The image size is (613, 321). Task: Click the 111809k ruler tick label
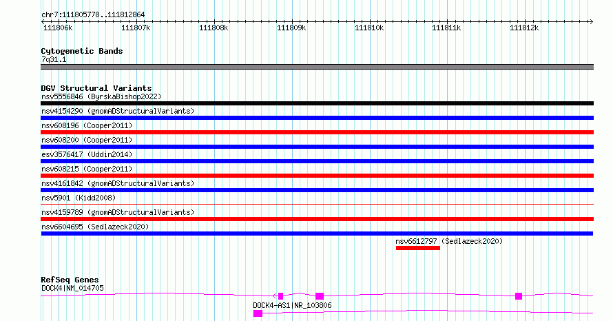tap(291, 28)
